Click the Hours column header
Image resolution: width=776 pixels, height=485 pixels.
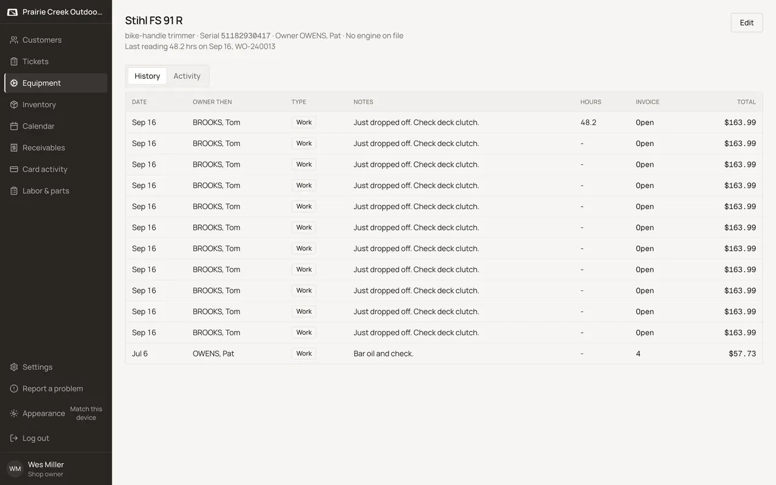[590, 102]
